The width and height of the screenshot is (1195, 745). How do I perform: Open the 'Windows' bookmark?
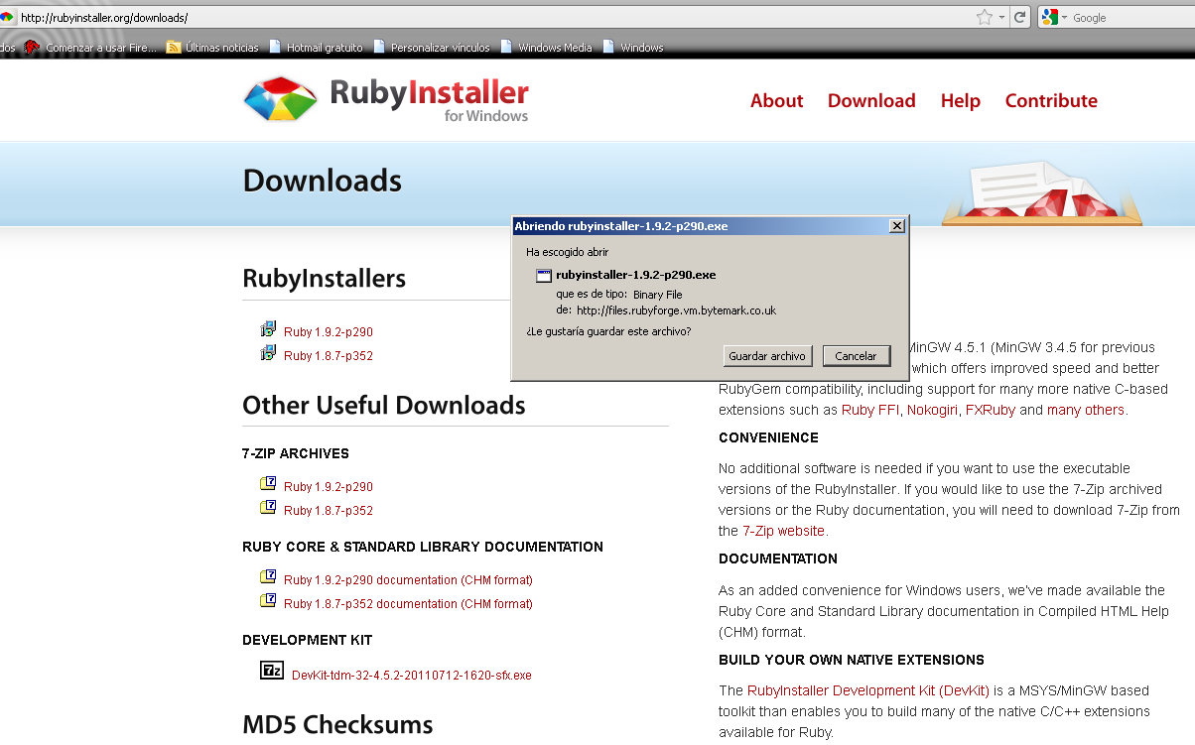pos(642,48)
